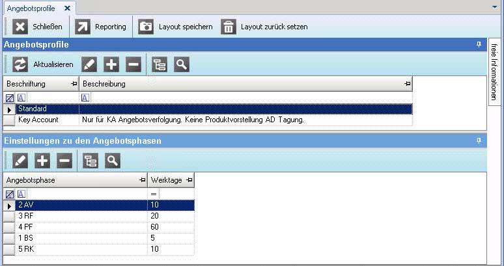Screen dimensions: 504x266
Task: Add a new Angebotsprofil with plus icon
Action: point(111,64)
